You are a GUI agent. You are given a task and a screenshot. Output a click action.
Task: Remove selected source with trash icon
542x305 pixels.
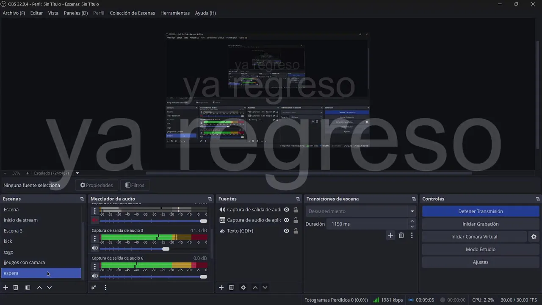click(231, 288)
